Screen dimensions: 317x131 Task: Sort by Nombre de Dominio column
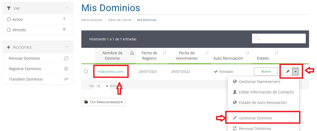point(115,56)
